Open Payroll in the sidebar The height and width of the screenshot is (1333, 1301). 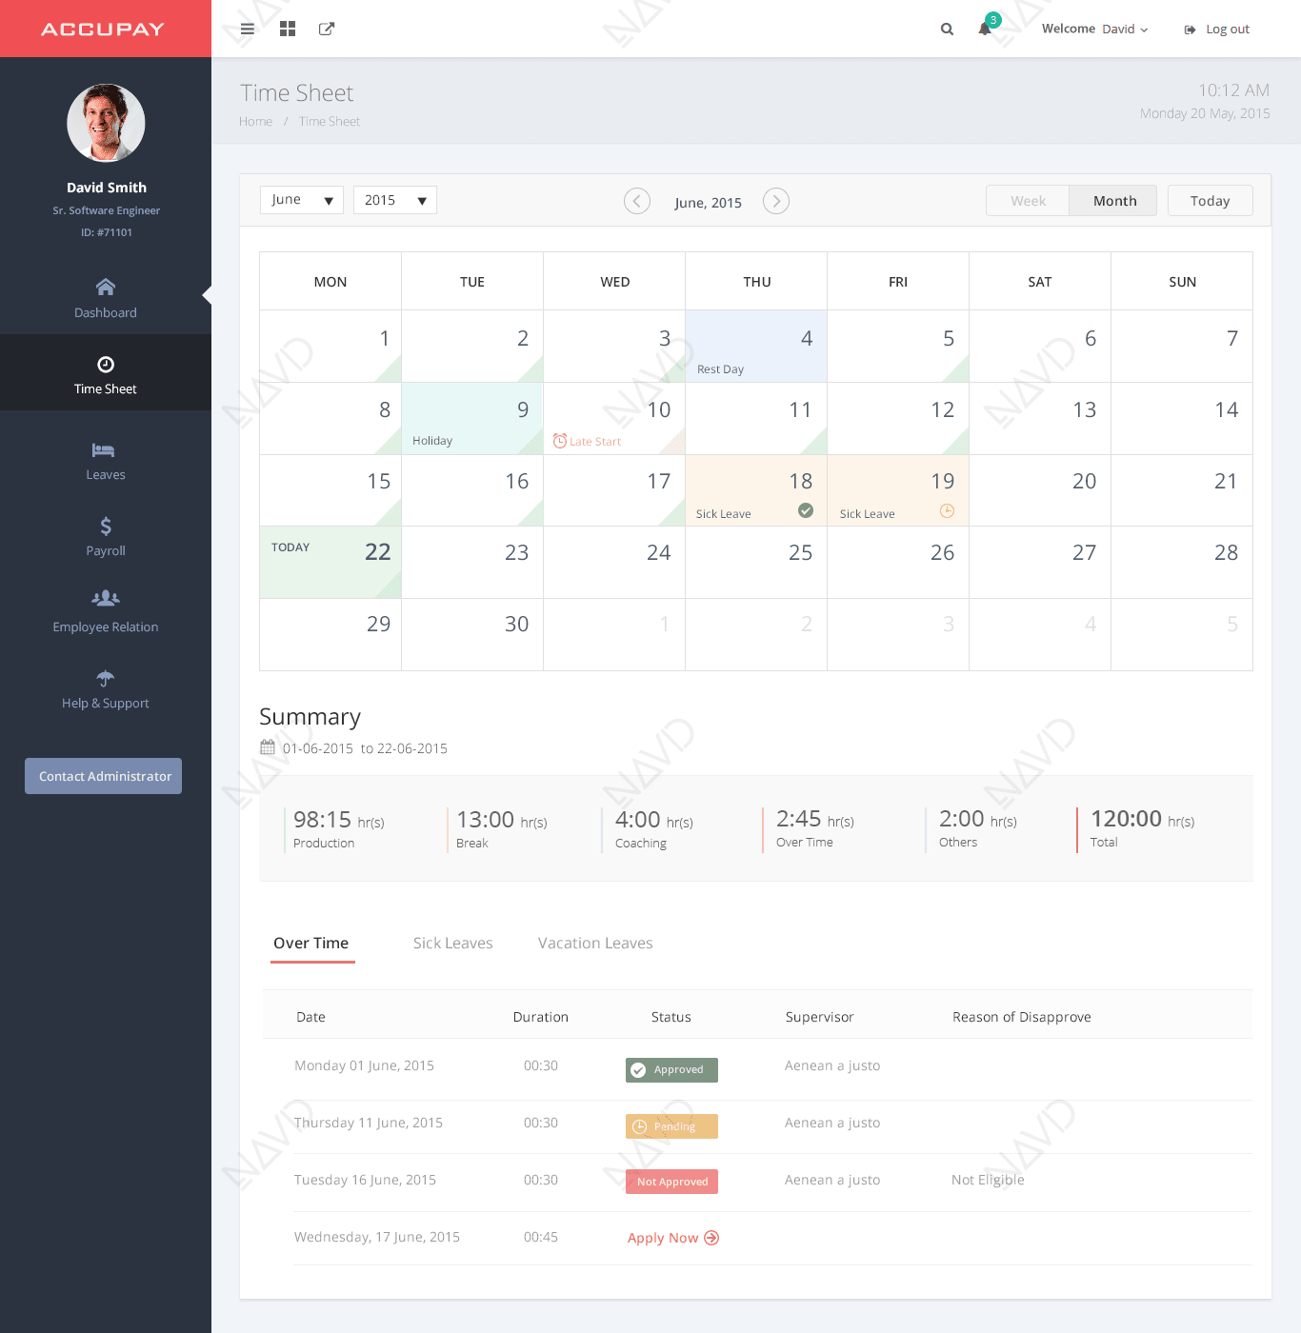click(106, 537)
